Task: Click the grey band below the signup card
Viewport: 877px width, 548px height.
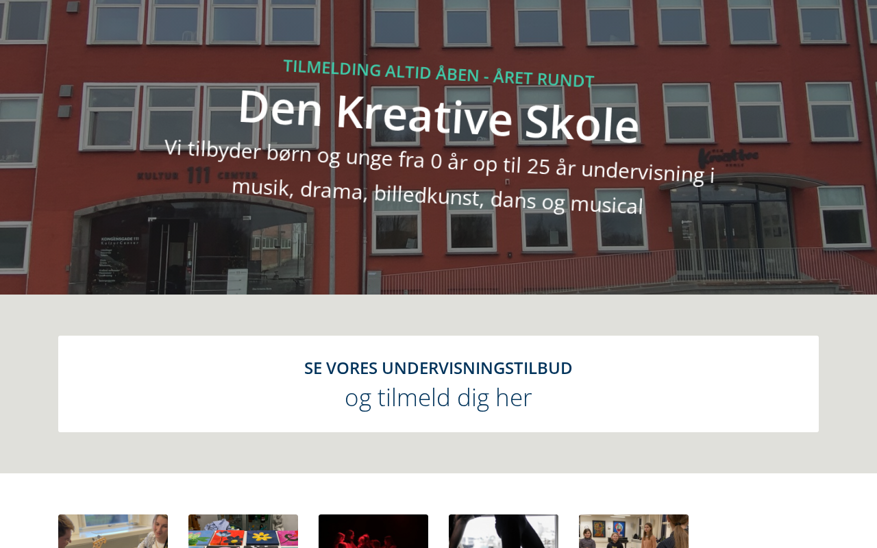Action: pyautogui.click(x=438, y=453)
